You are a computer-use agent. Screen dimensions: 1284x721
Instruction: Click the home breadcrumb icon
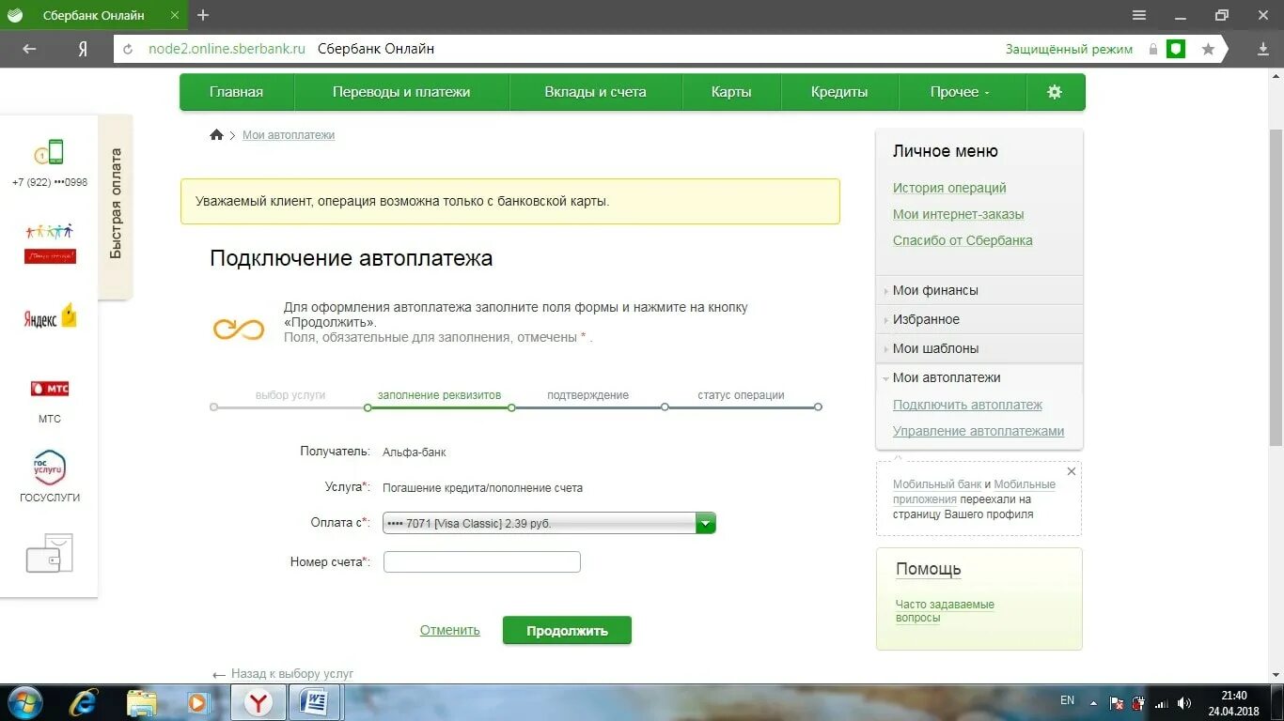(x=216, y=135)
